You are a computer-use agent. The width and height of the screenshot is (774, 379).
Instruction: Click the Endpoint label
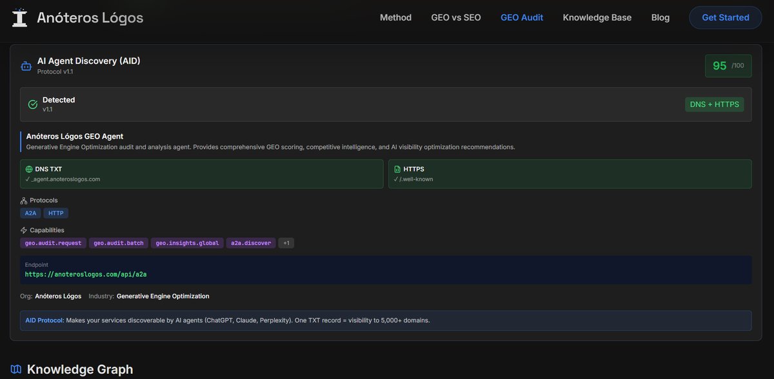(37, 264)
